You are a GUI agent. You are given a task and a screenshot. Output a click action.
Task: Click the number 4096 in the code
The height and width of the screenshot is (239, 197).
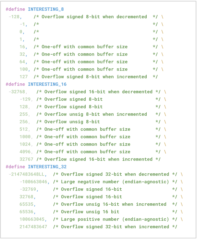click(25, 152)
